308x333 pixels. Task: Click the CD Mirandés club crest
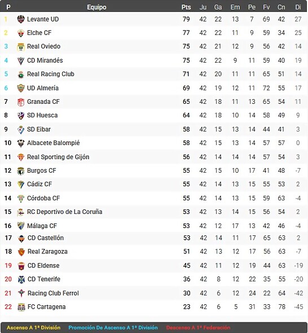coord(21,61)
